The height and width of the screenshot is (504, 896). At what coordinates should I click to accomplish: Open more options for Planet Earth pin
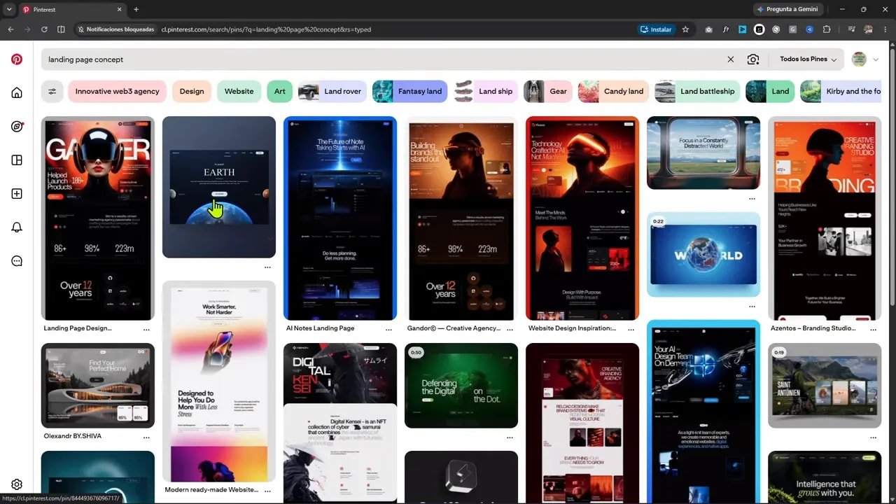[x=267, y=267]
